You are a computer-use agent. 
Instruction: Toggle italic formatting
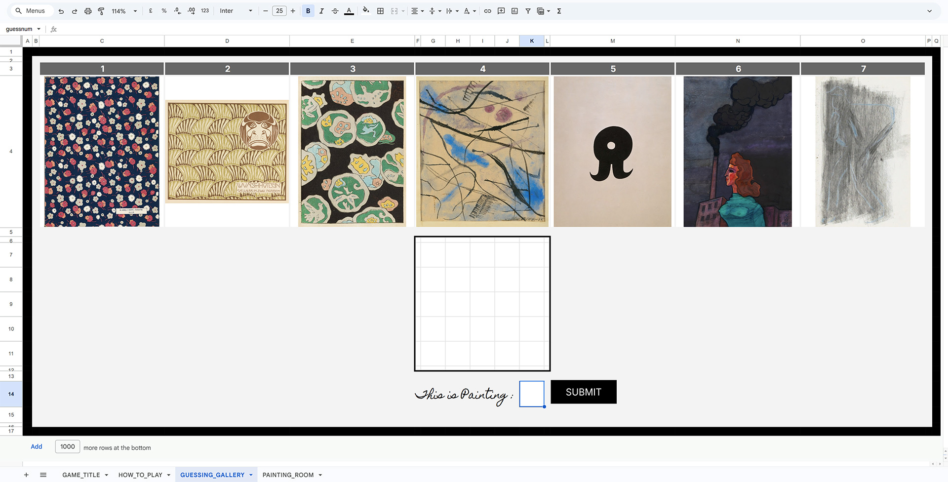click(321, 11)
